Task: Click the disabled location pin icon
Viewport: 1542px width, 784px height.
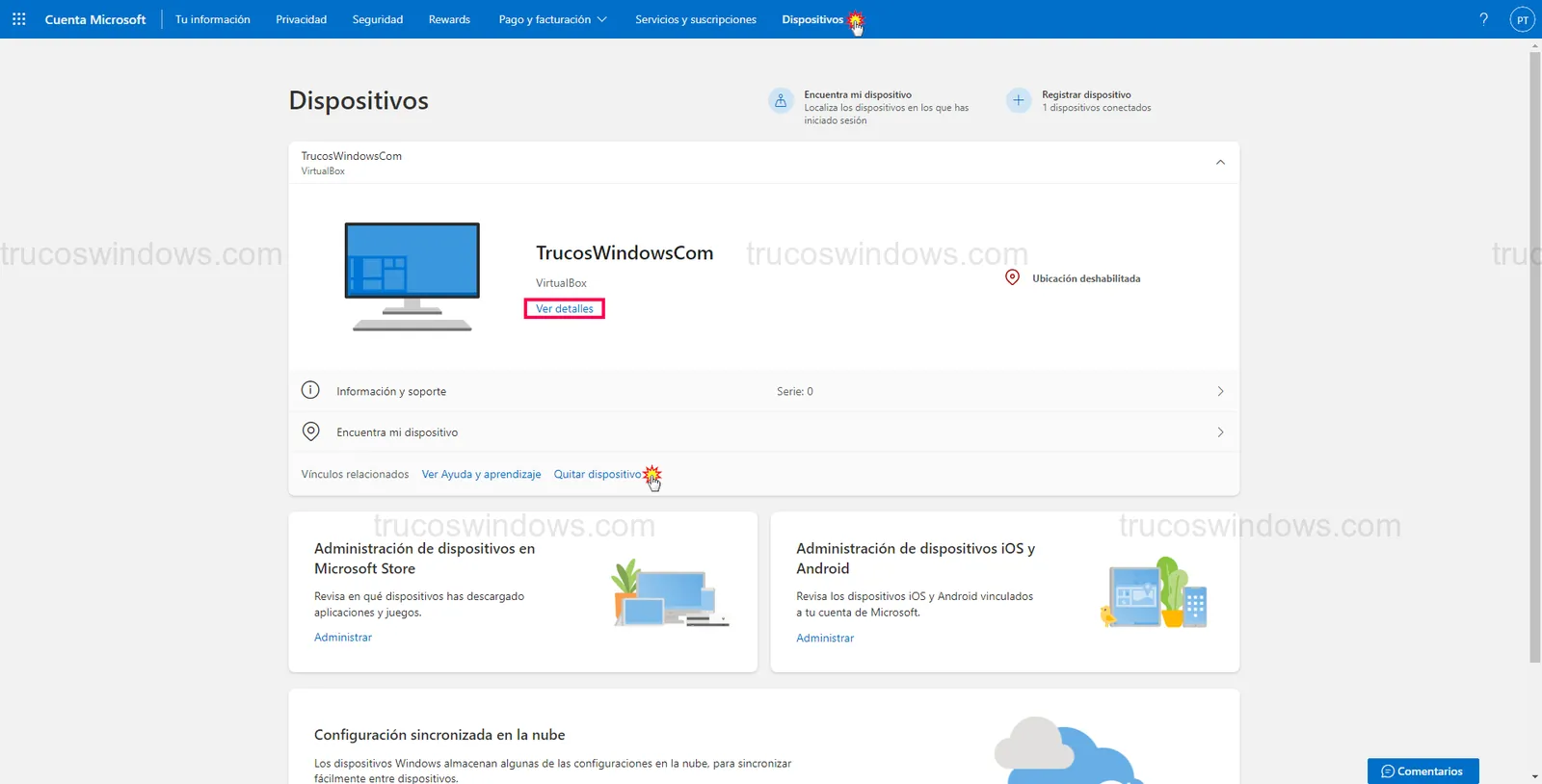Action: [x=1012, y=277]
